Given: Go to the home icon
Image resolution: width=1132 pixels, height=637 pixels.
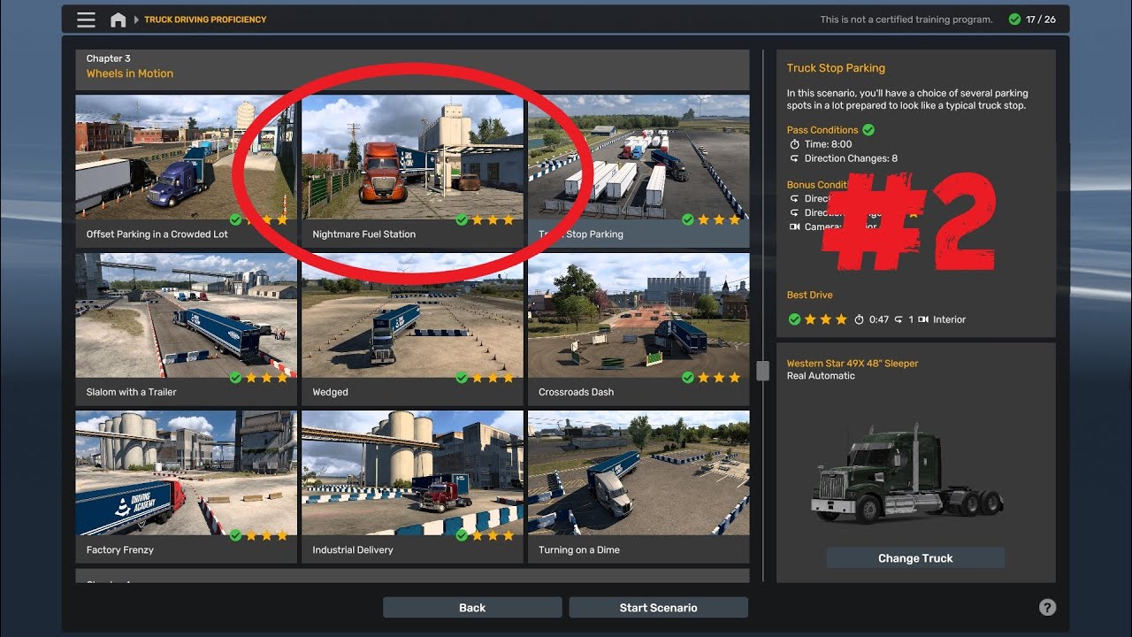Looking at the screenshot, I should pyautogui.click(x=118, y=19).
